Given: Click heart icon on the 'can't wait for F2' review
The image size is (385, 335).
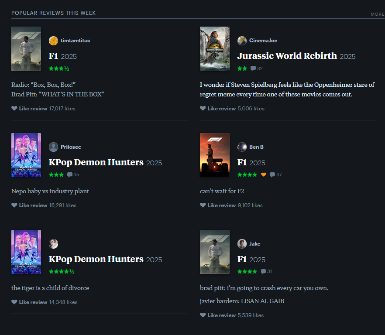Looking at the screenshot, I should (203, 205).
